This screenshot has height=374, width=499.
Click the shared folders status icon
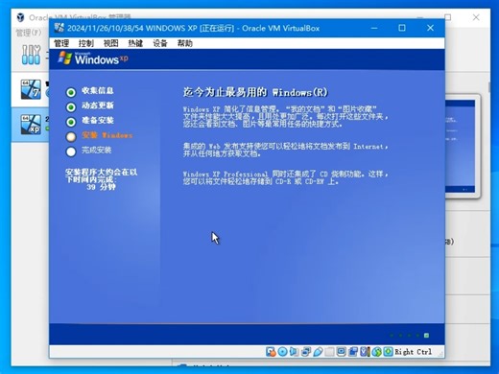[x=329, y=352]
